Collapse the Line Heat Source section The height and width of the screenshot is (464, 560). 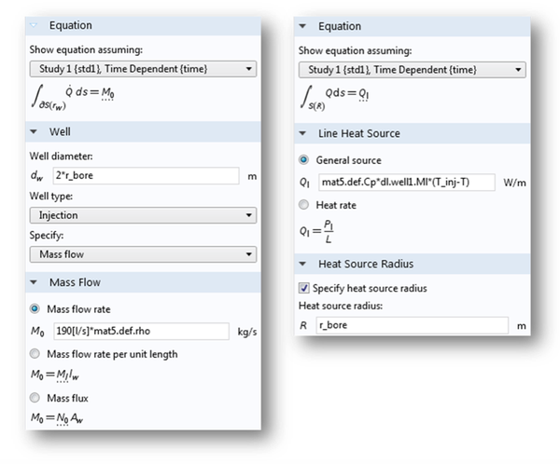click(303, 133)
